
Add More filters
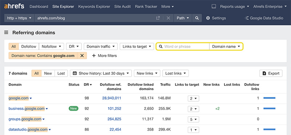point(104,56)
